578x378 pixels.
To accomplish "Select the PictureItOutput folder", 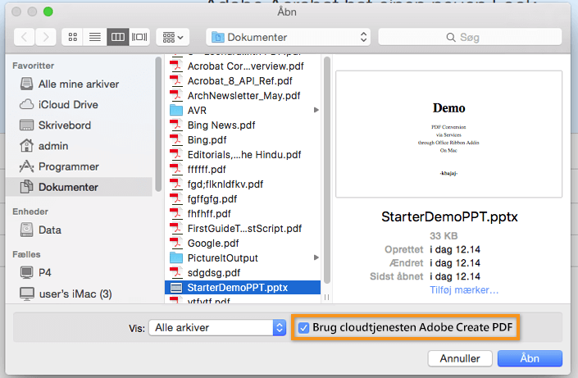I will coord(243,257).
